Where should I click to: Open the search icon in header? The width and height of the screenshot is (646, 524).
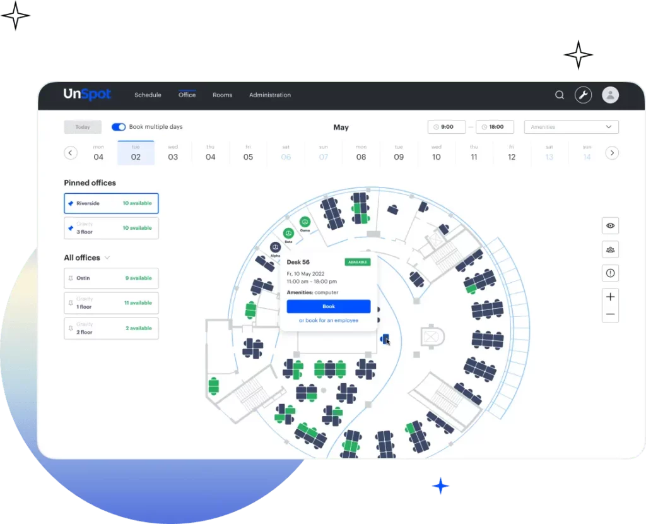[x=559, y=95]
